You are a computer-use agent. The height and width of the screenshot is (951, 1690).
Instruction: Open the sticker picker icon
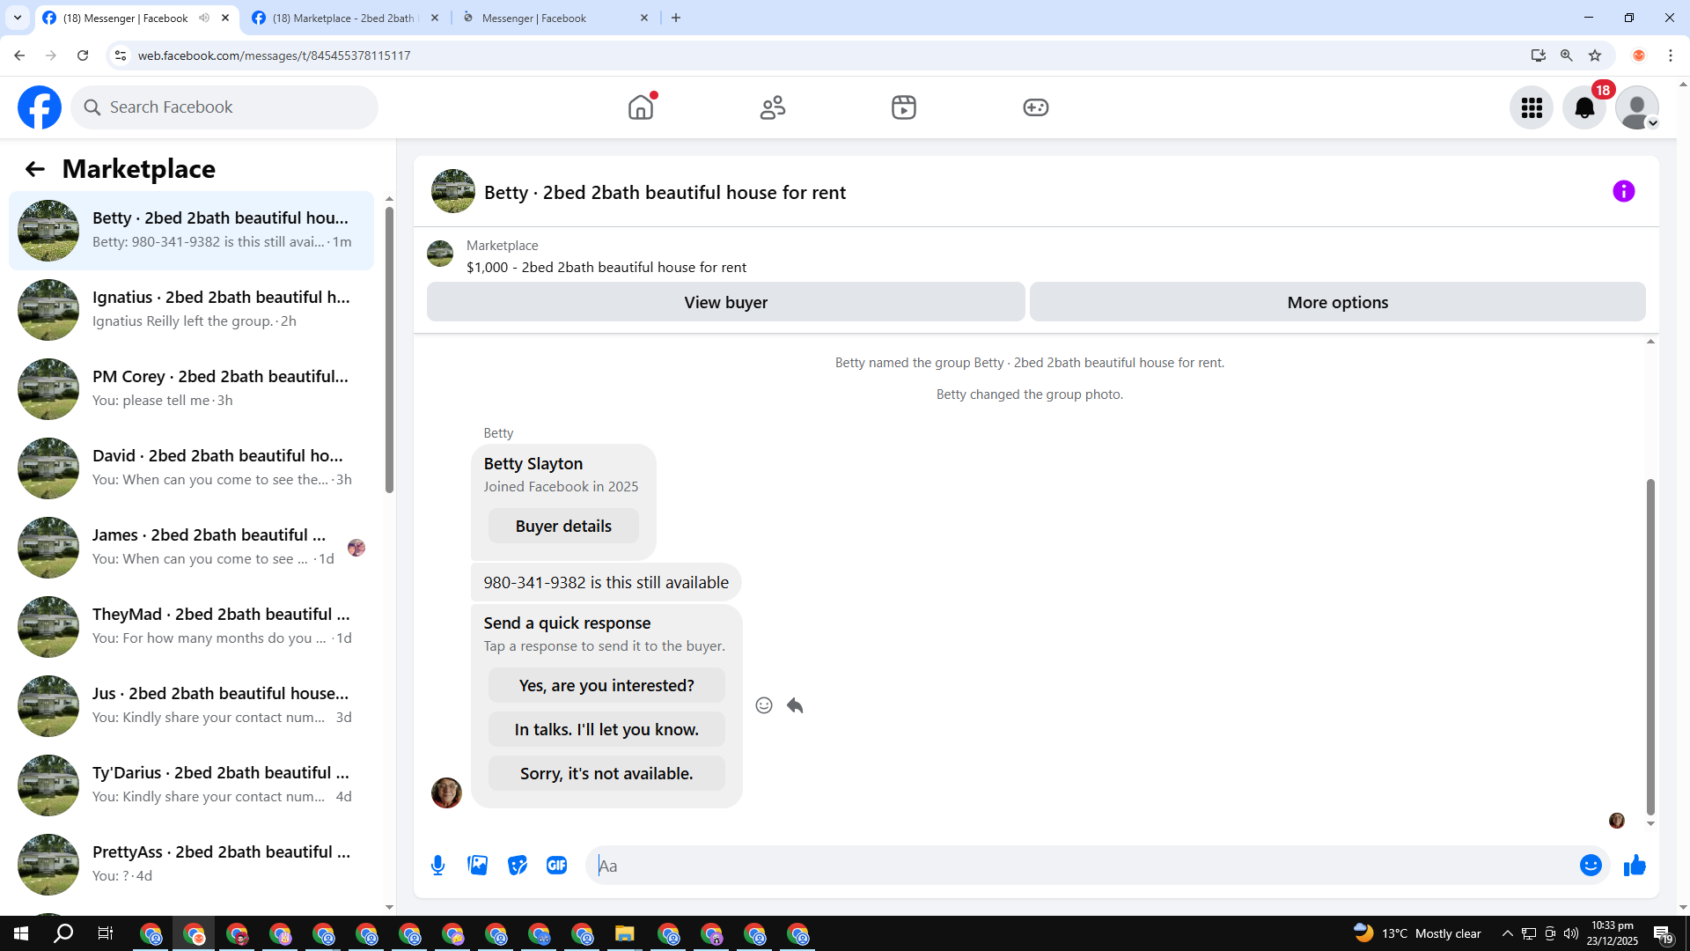(x=518, y=866)
